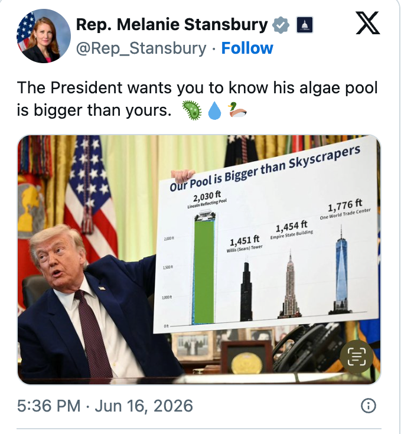Open the 5:36 PM timestamp link
Viewport: 401px width, 434px height.
(x=48, y=406)
